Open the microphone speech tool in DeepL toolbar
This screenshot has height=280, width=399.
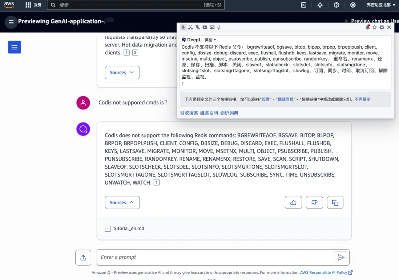click(219, 27)
